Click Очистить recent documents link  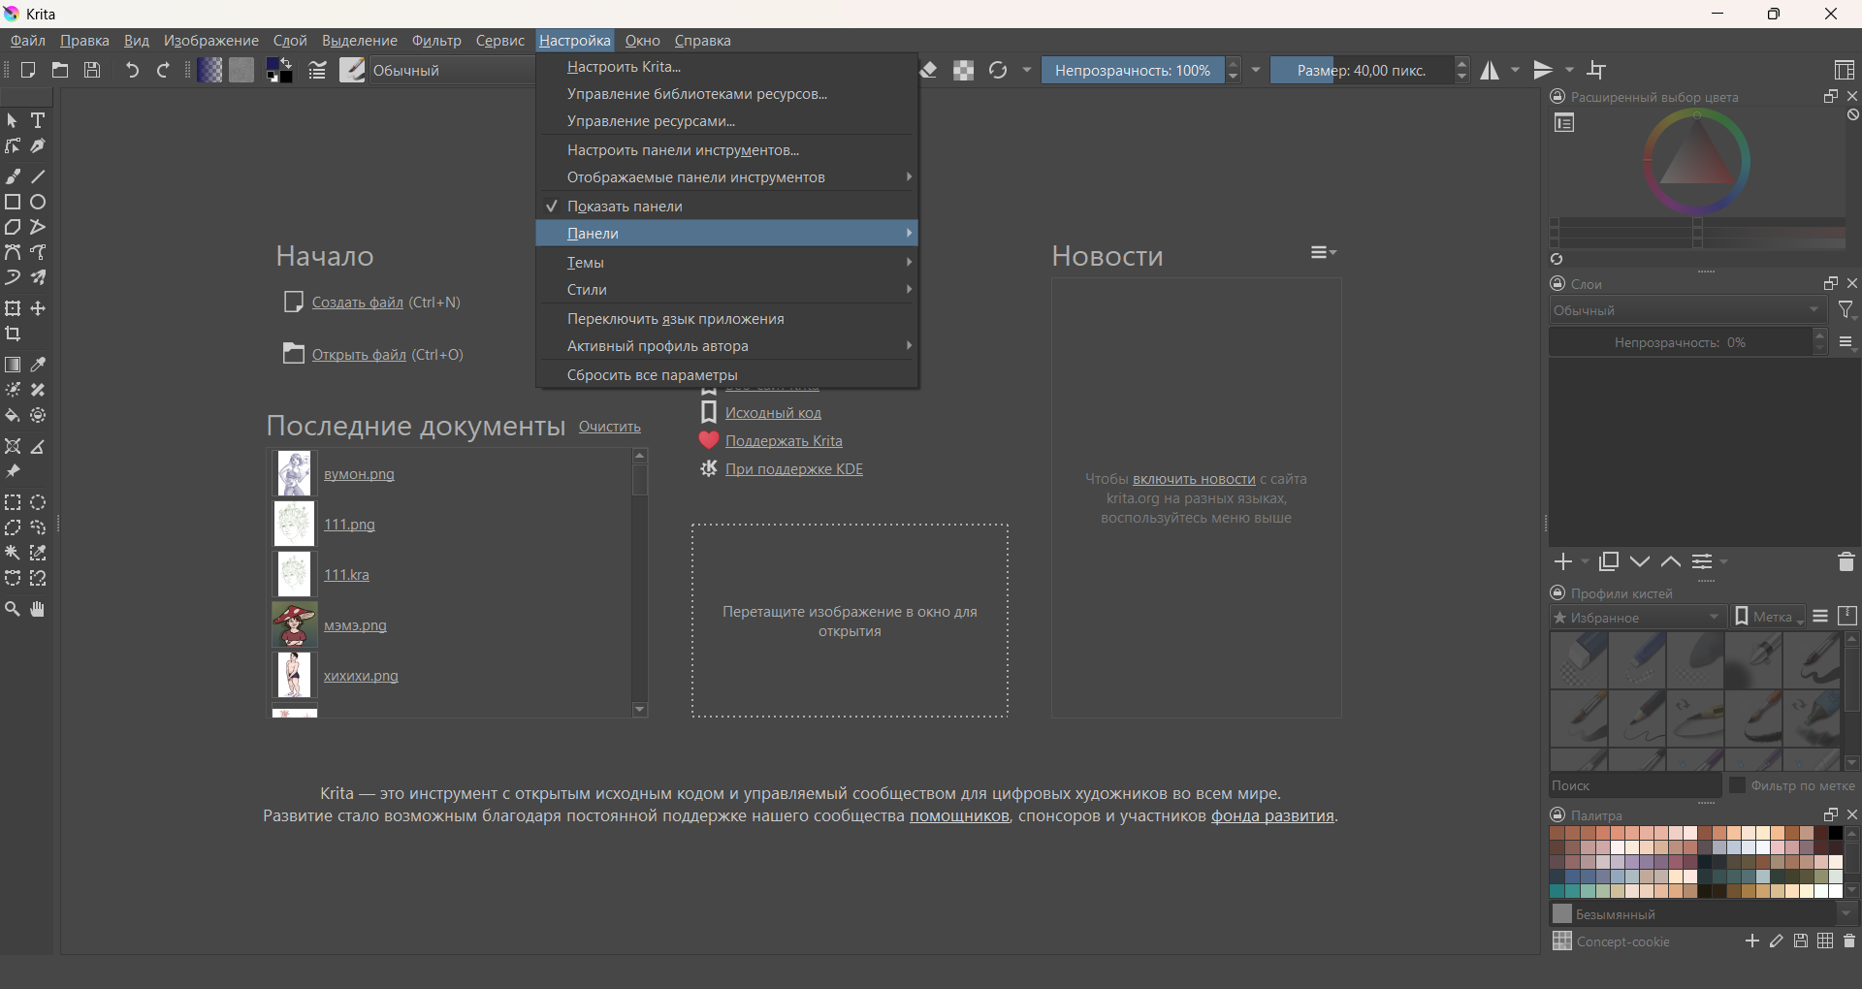coord(610,427)
